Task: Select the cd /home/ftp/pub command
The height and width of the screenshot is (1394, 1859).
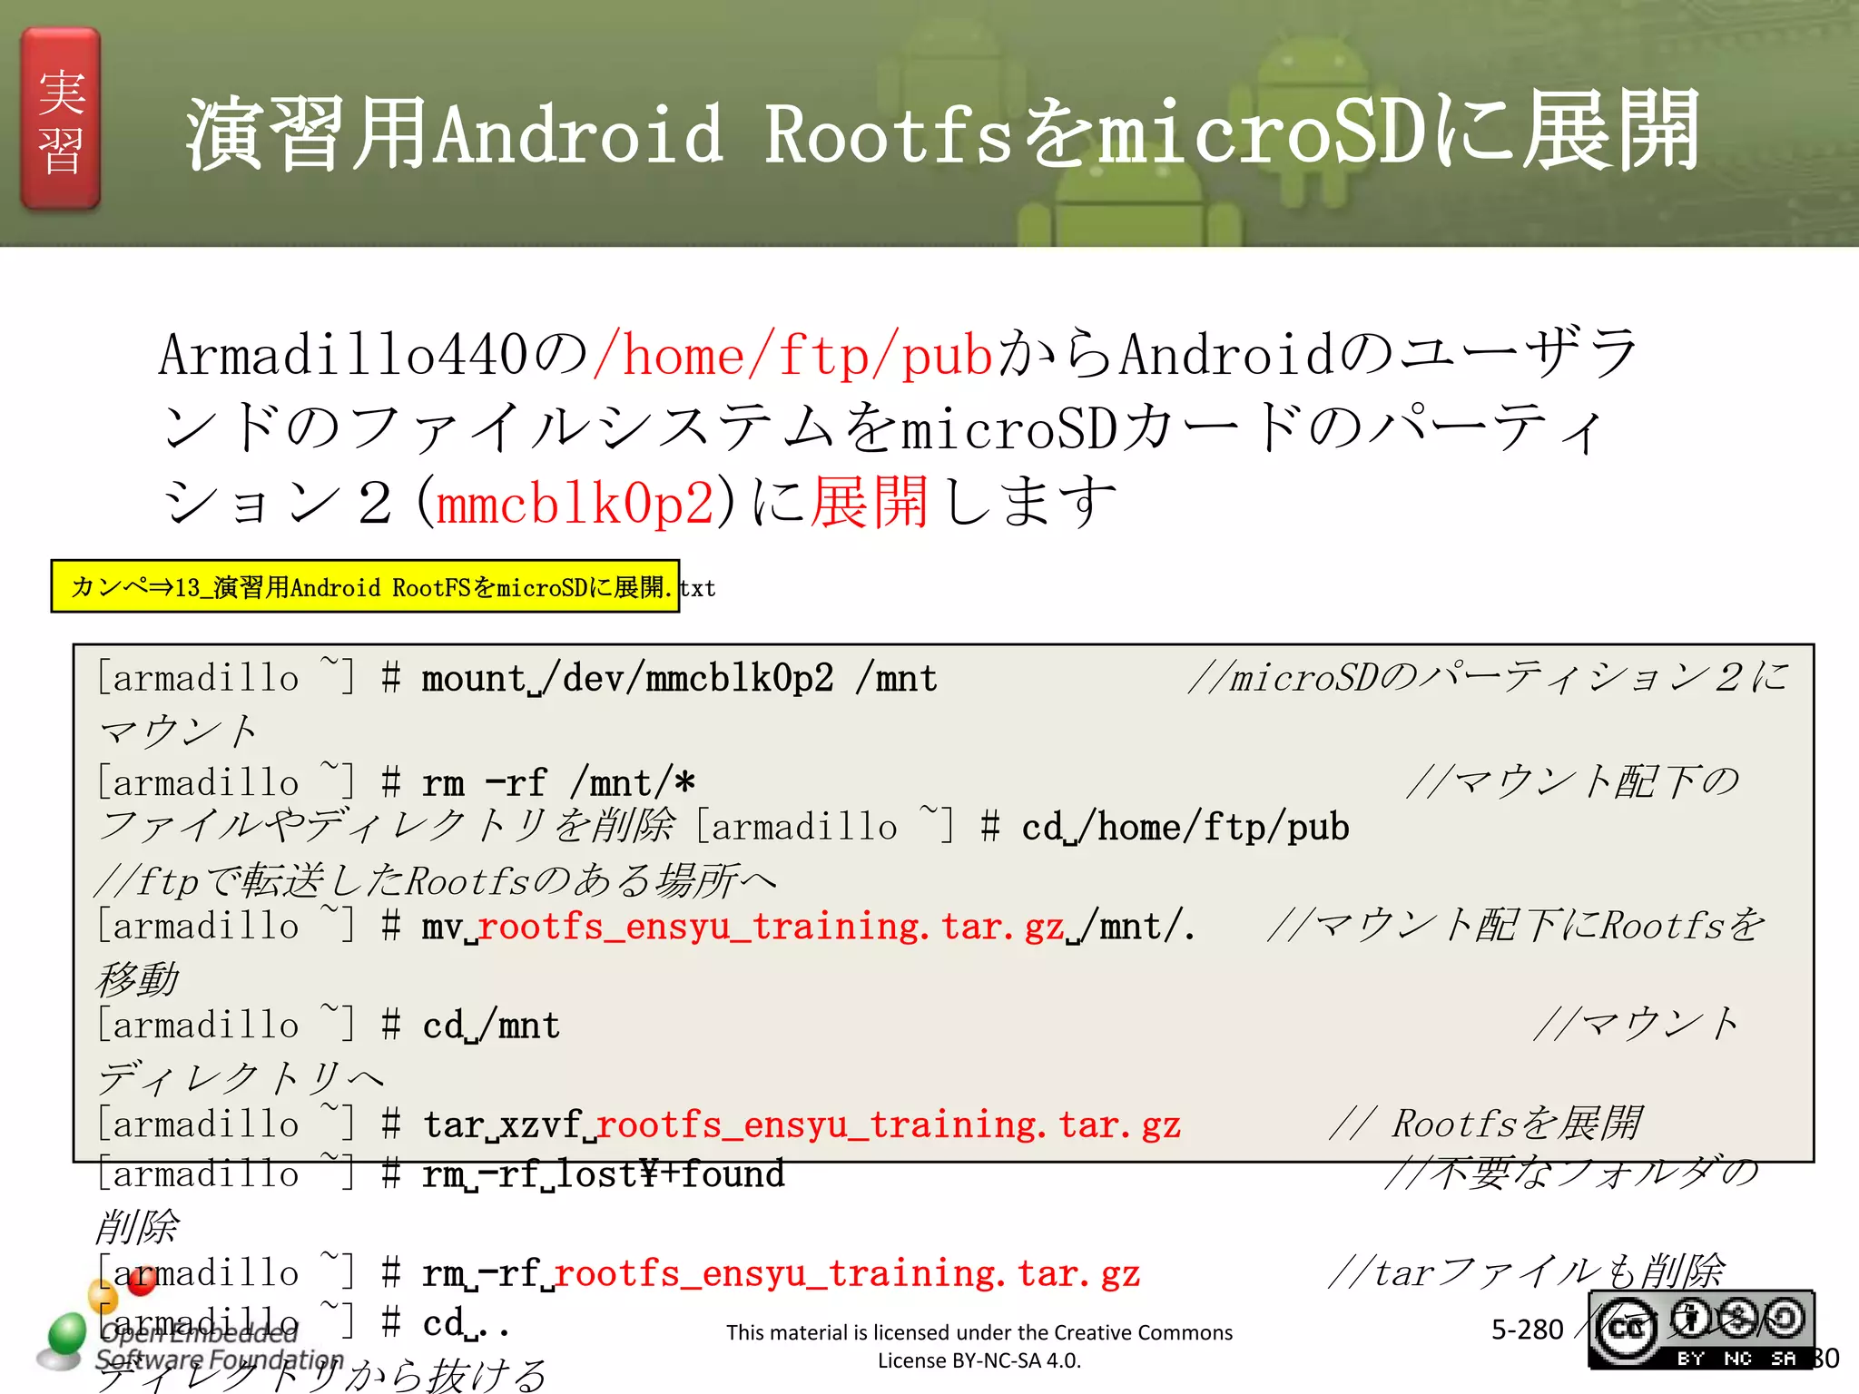Action: (1185, 827)
